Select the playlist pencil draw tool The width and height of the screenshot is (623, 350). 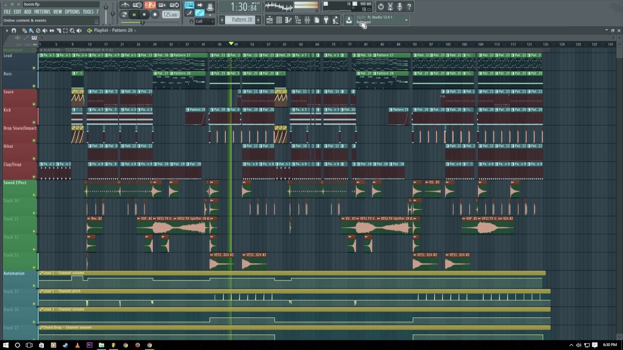(24, 30)
